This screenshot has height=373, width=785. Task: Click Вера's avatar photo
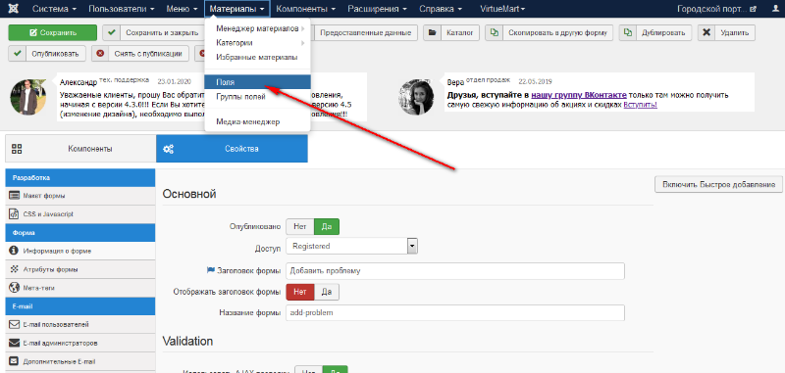[416, 97]
